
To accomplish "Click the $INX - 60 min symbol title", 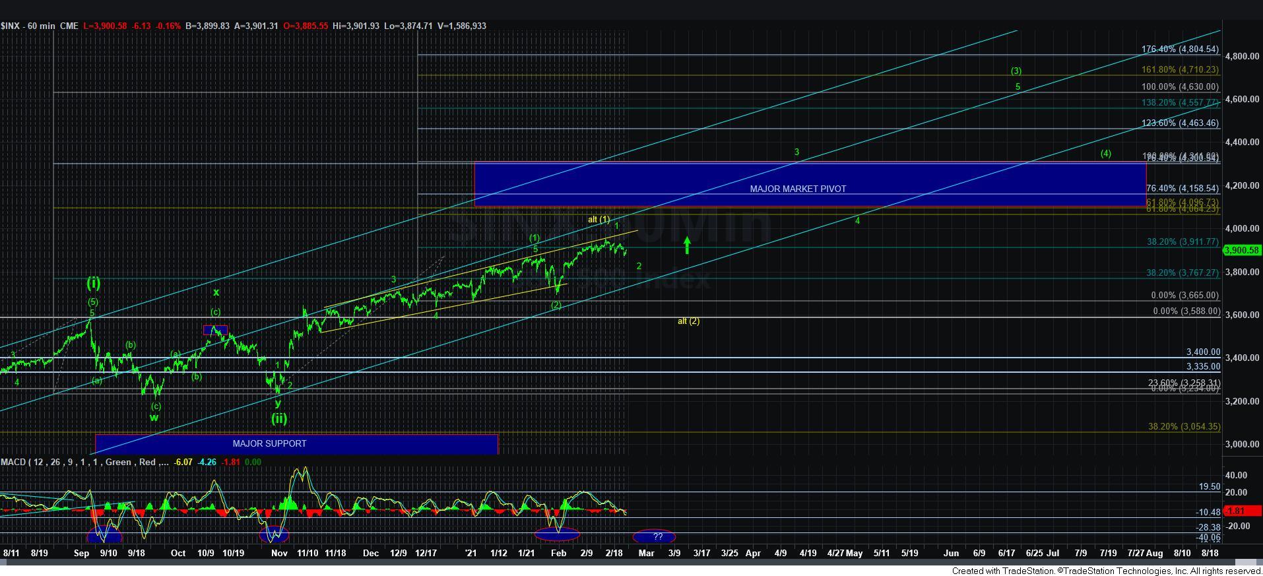I will click(28, 26).
